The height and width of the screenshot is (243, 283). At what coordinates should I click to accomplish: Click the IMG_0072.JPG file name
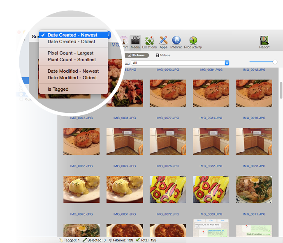(168, 214)
